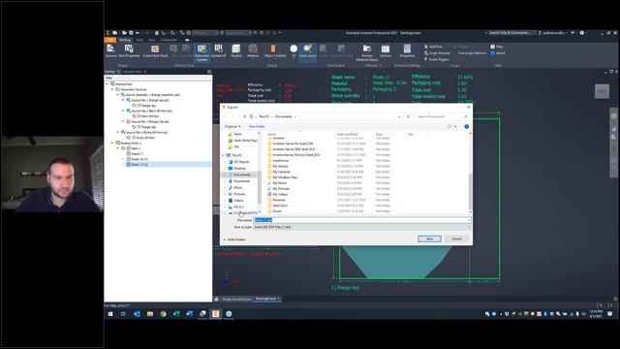Open Google Chrome from the taskbar
Screen dimensions: 620x349
pyautogui.click(x=163, y=314)
